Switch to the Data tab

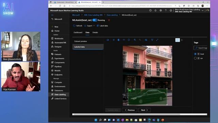[x=87, y=32]
